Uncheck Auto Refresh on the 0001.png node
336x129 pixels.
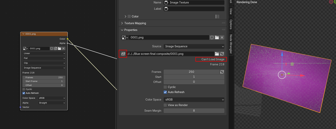click(24, 93)
